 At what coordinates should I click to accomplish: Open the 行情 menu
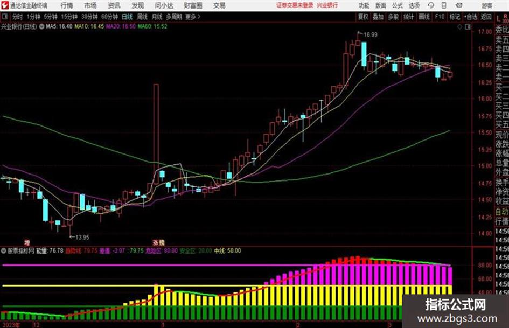click(67, 5)
